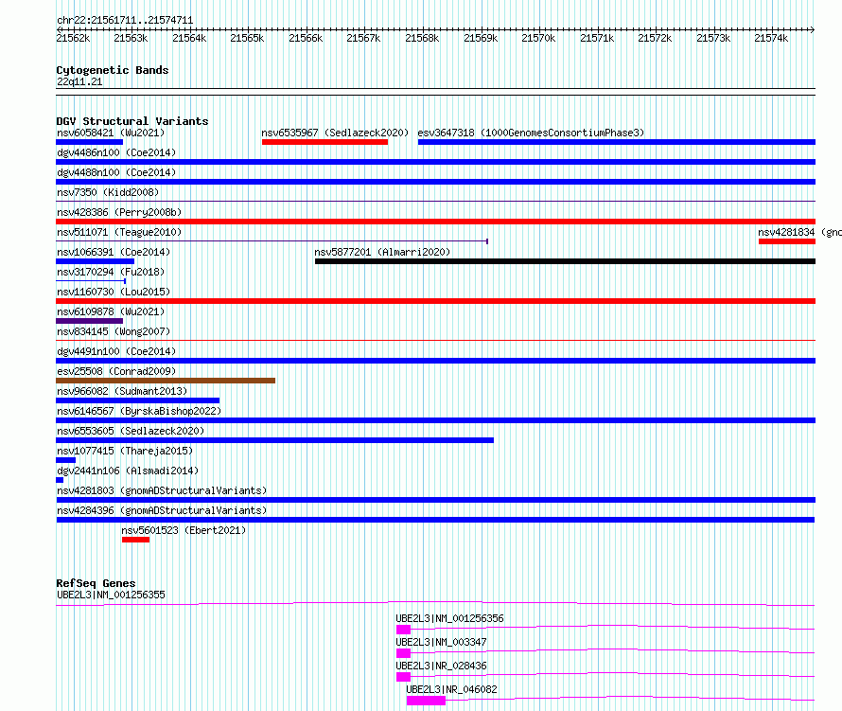The height and width of the screenshot is (711, 842).
Task: Open nsv1077415 (Thareja2015) label
Action: (125, 451)
